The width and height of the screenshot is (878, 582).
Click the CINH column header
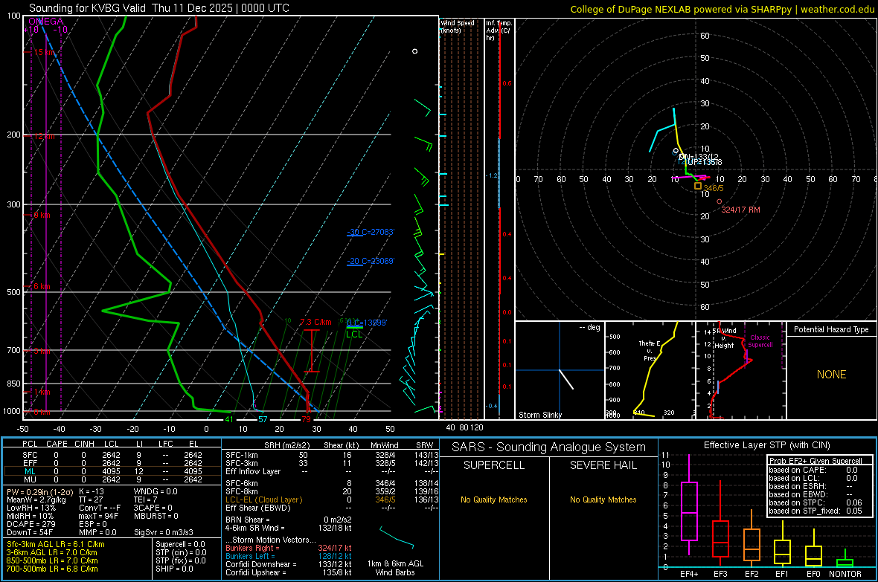85,444
